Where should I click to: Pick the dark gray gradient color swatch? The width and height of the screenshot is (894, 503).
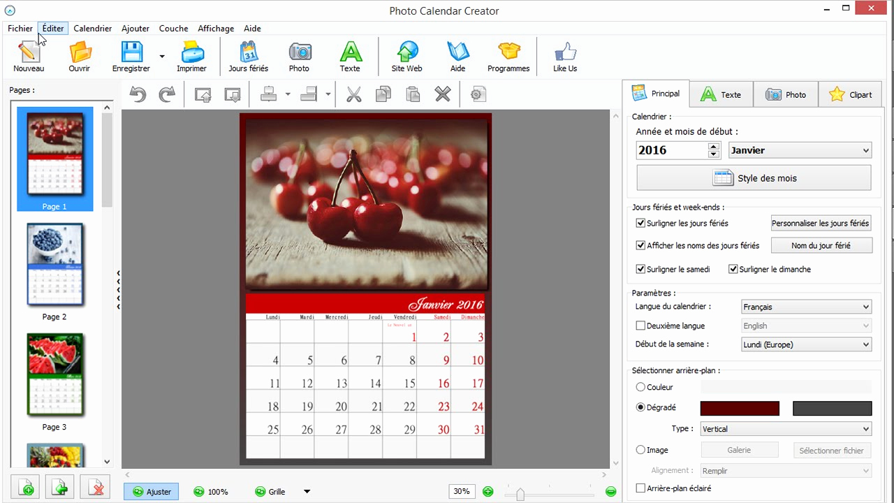[833, 409]
